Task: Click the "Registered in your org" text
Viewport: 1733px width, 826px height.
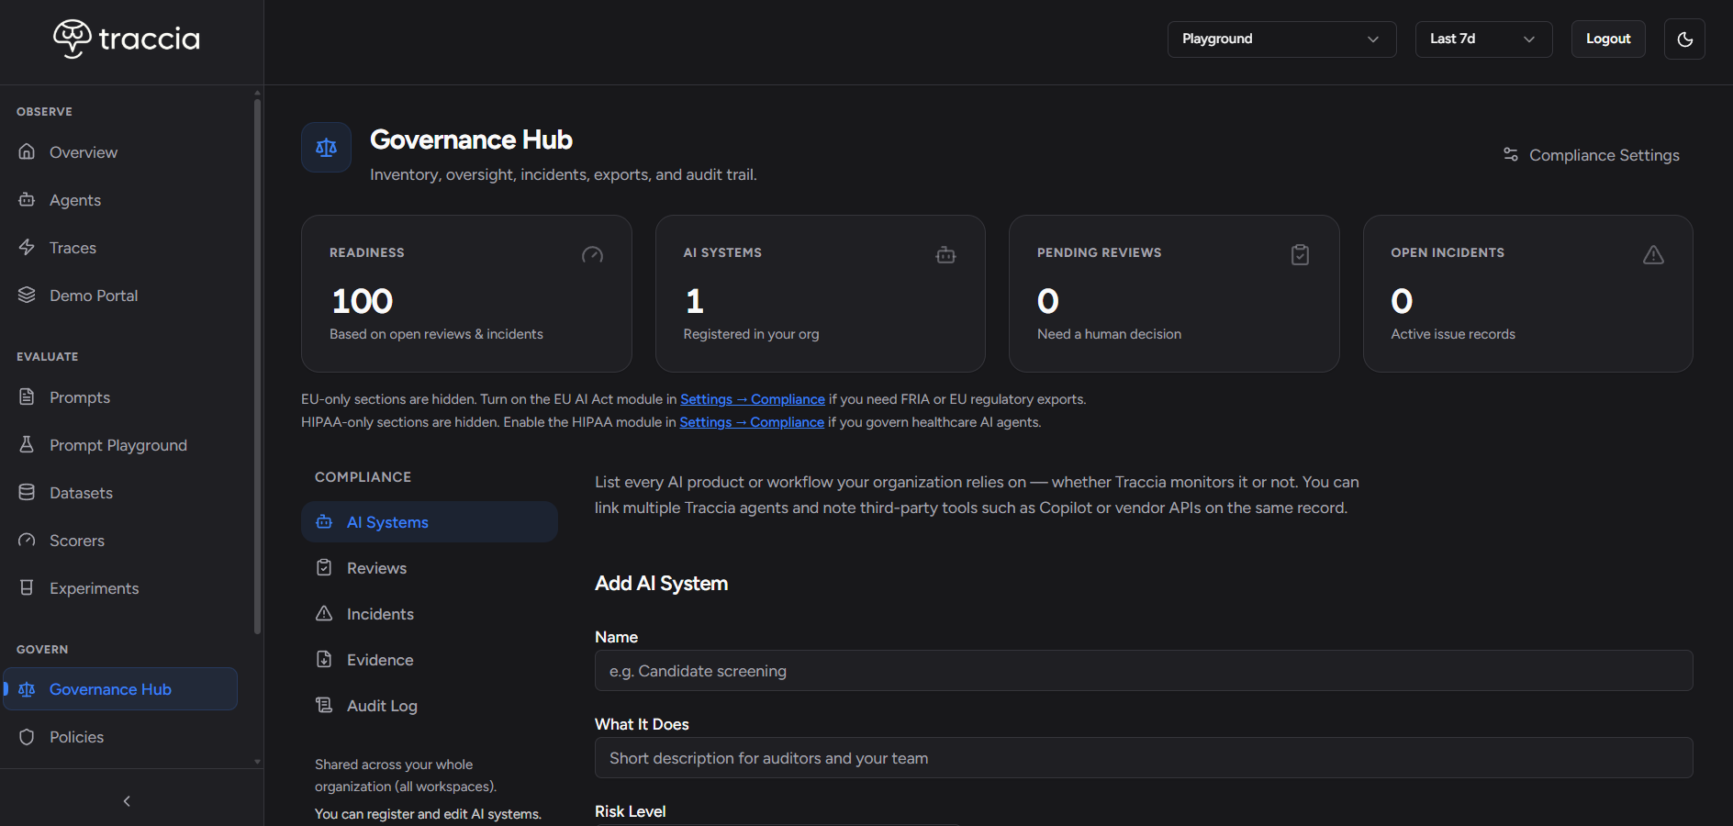Action: [751, 334]
